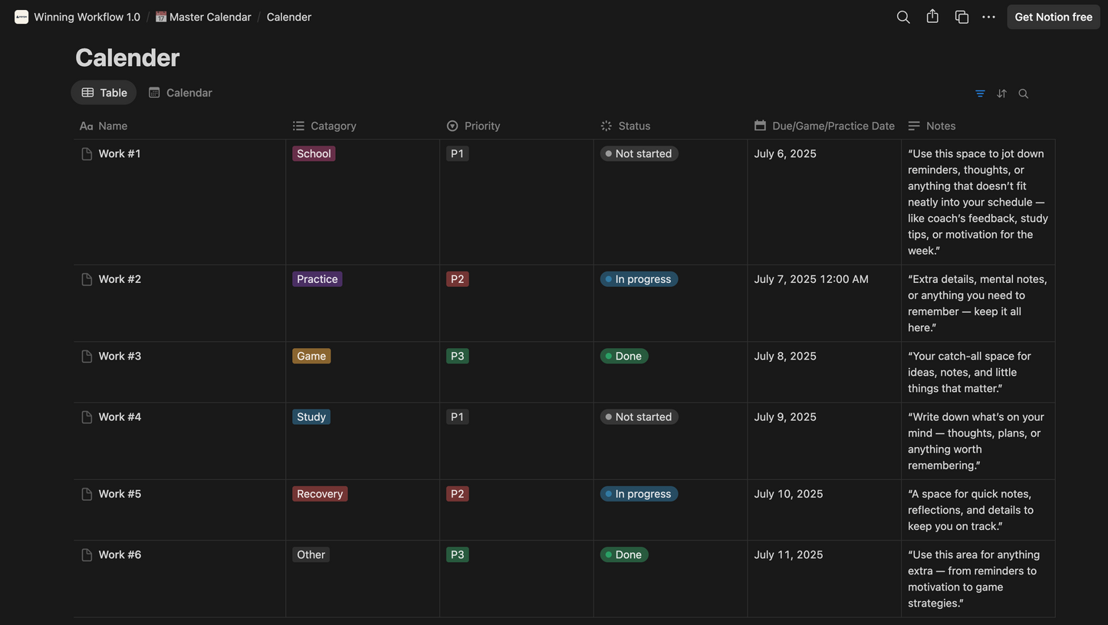Open the database filter icon
The height and width of the screenshot is (625, 1108).
[980, 94]
